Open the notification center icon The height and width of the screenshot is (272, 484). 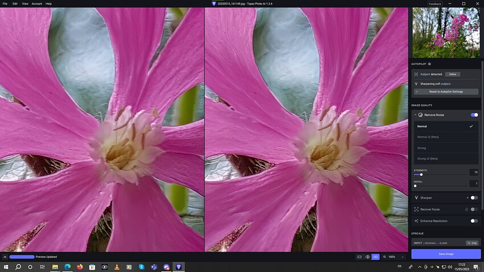(476, 267)
